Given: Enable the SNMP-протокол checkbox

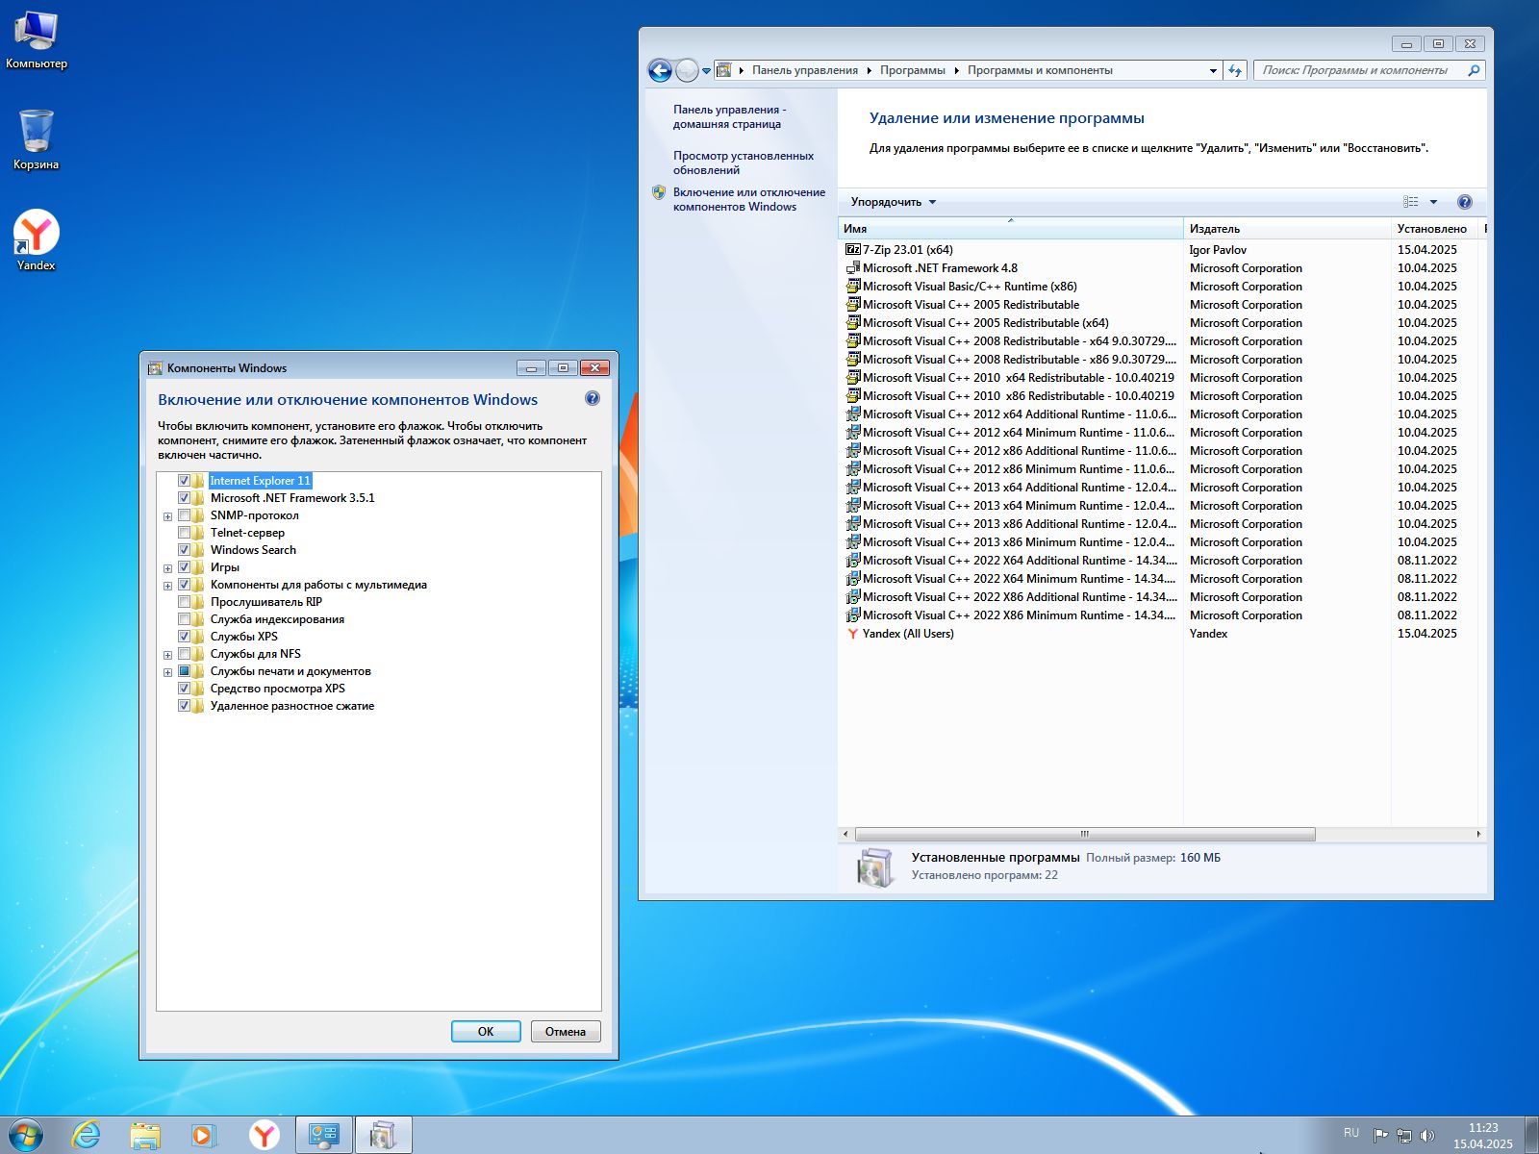Looking at the screenshot, I should coord(184,515).
